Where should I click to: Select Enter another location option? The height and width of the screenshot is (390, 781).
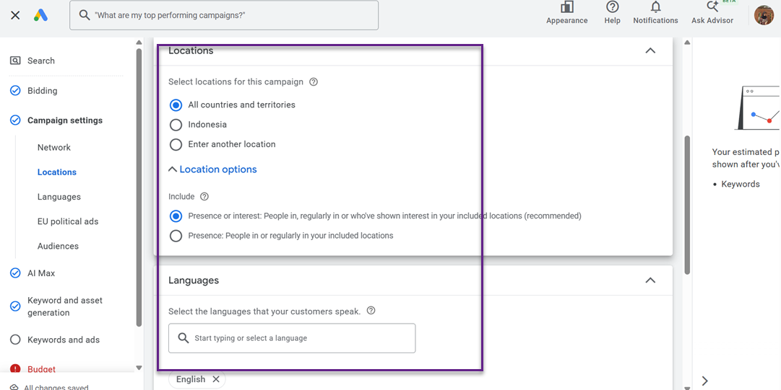(176, 145)
